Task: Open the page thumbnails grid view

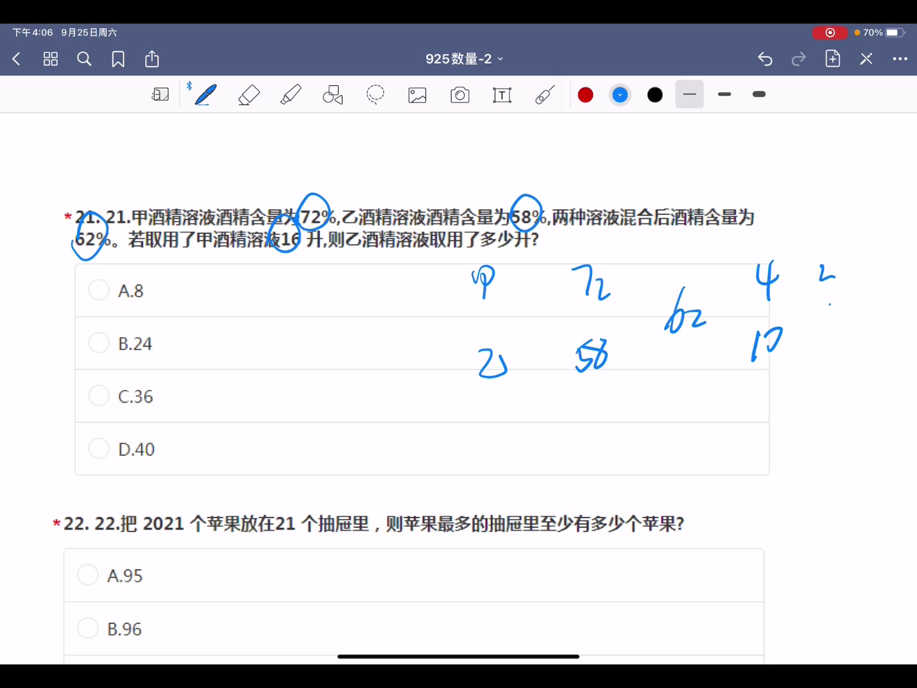Action: 50,59
